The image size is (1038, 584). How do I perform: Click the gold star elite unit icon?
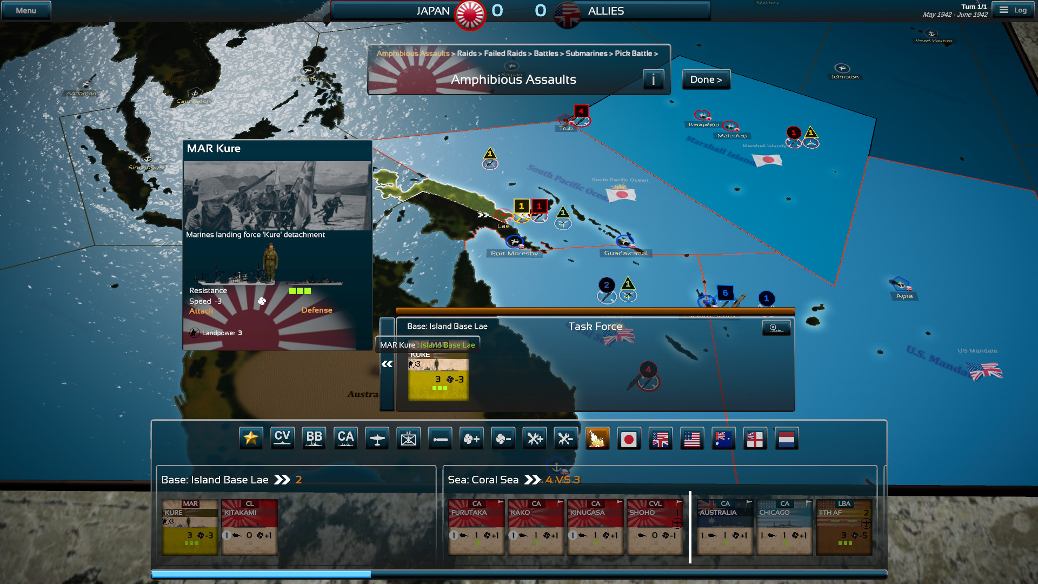(251, 438)
